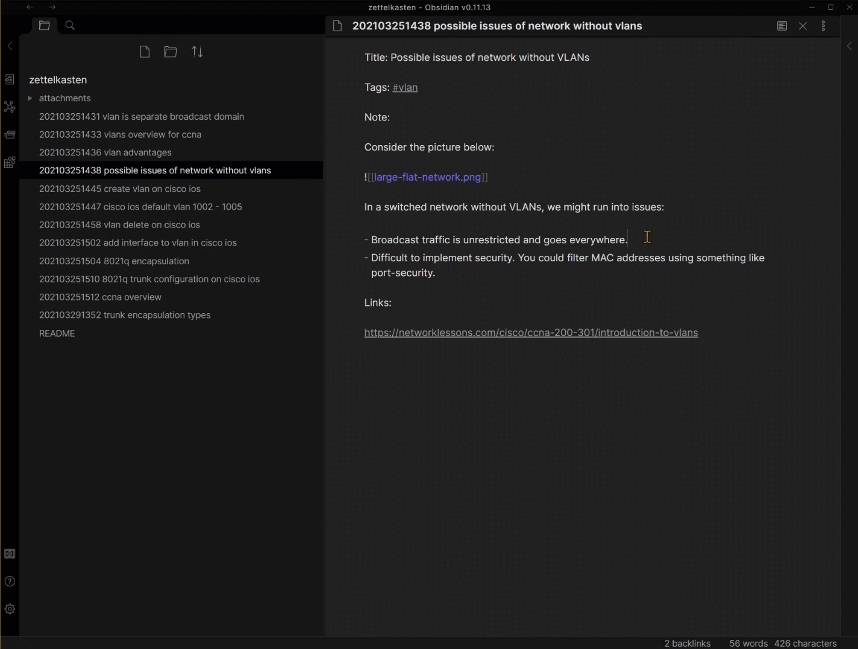This screenshot has width=858, height=649.
Task: Click the #vlan tag
Action: (405, 87)
